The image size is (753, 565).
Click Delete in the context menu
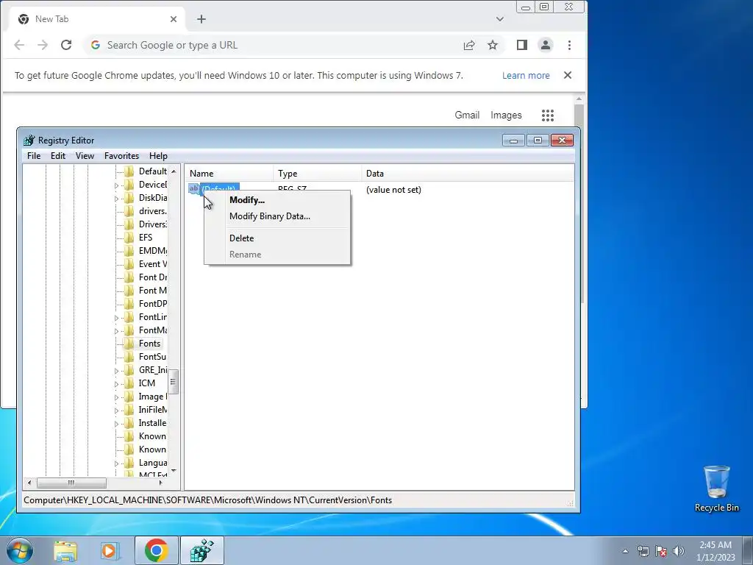(x=241, y=238)
